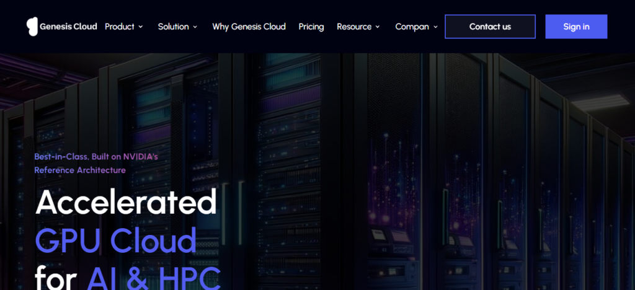
Task: Expand the Product dropdown chevron
Action: 141,27
